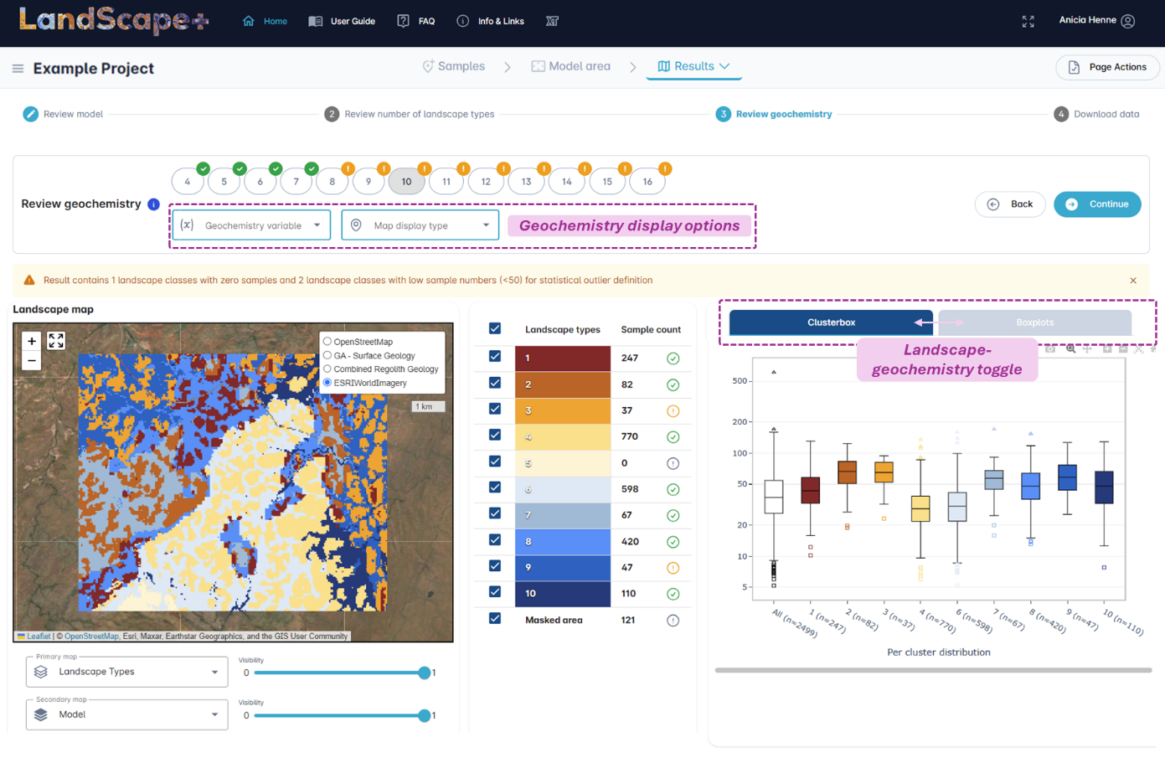Select GA - Surface Geology basemap
This screenshot has height=758, width=1165.
pos(327,355)
